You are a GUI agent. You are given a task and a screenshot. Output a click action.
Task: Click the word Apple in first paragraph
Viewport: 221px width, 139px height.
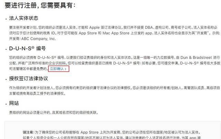(94, 27)
